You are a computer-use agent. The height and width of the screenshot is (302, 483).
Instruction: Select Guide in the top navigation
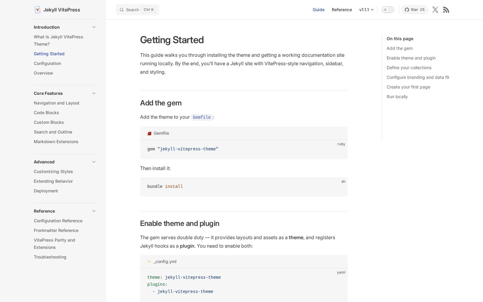[x=318, y=10]
